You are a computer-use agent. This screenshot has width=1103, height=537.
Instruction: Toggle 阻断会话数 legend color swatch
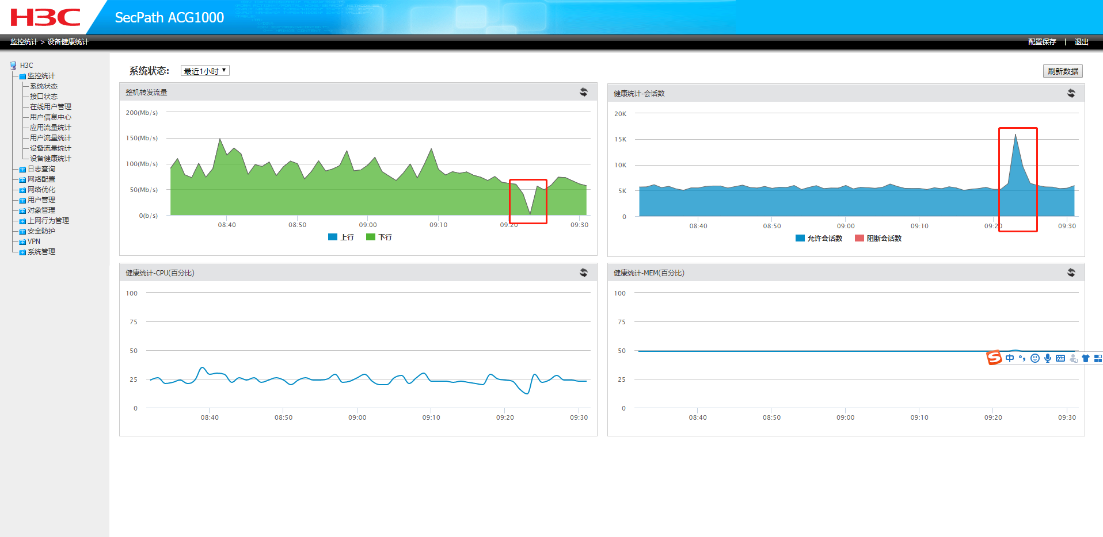[x=859, y=238]
